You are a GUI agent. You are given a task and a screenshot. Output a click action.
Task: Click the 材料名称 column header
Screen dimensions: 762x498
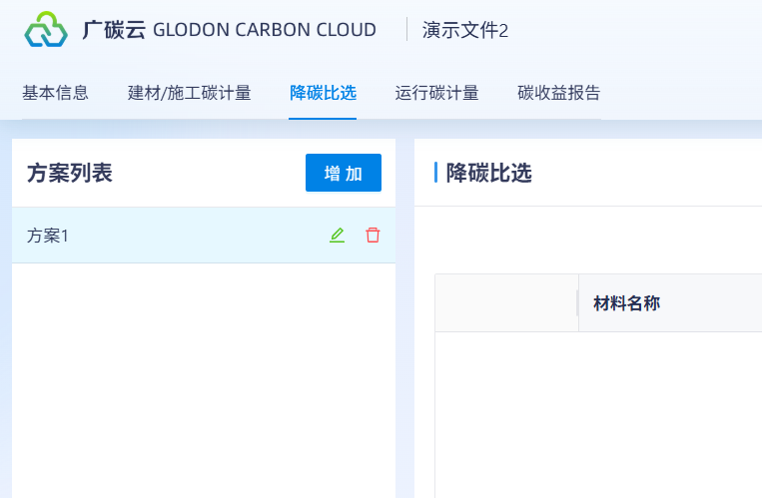pyautogui.click(x=626, y=303)
